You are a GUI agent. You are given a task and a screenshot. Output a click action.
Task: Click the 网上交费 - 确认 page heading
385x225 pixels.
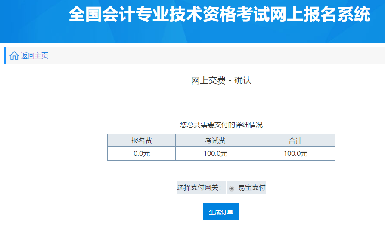pos(221,81)
